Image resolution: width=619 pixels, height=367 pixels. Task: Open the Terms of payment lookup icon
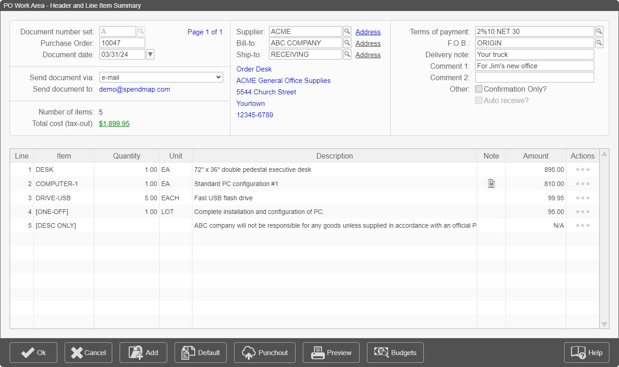[599, 31]
